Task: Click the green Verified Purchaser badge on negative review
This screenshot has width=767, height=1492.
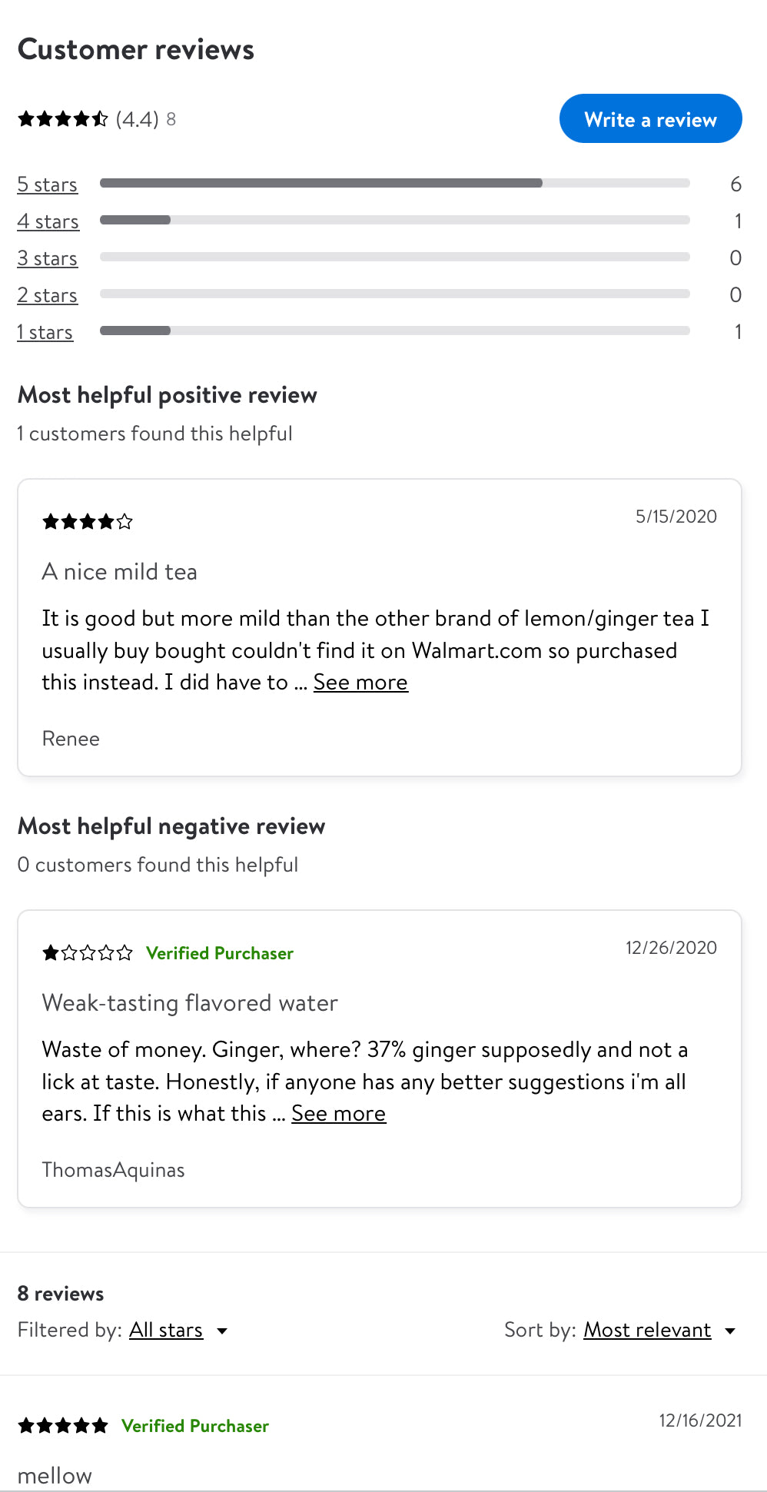Action: coord(220,953)
